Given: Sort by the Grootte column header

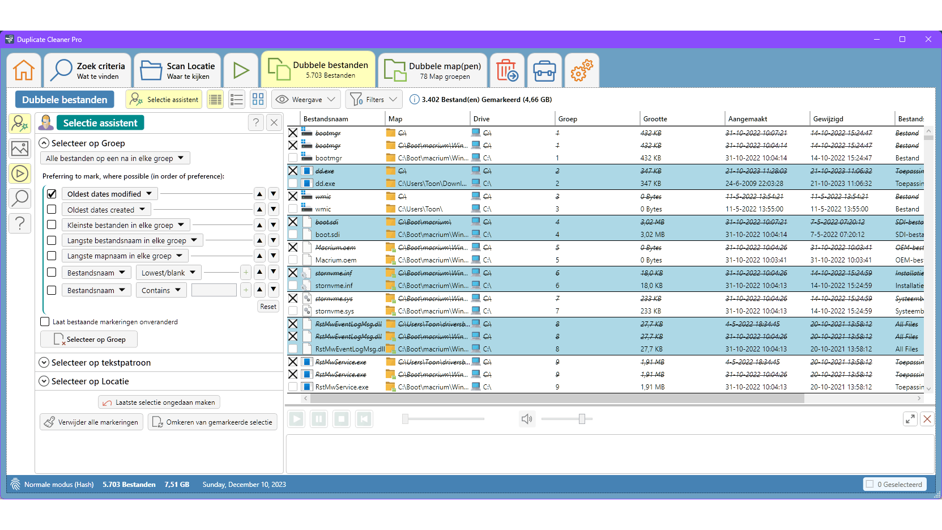Looking at the screenshot, I should (683, 119).
